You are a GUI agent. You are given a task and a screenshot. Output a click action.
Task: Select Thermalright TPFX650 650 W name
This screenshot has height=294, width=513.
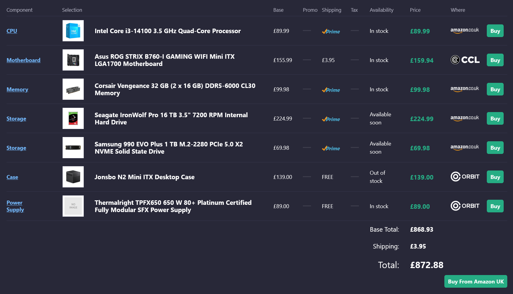[173, 206]
